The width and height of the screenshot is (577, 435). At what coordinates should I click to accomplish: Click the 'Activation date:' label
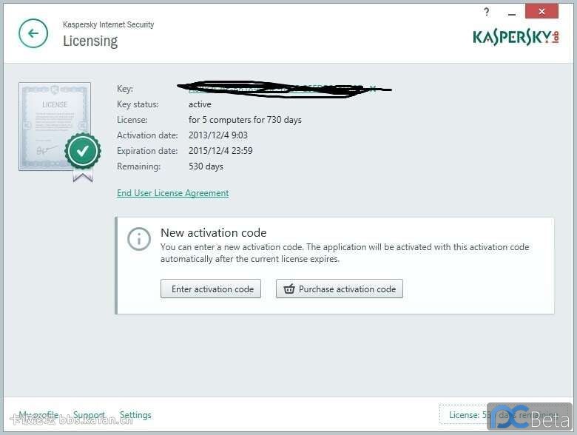147,135
